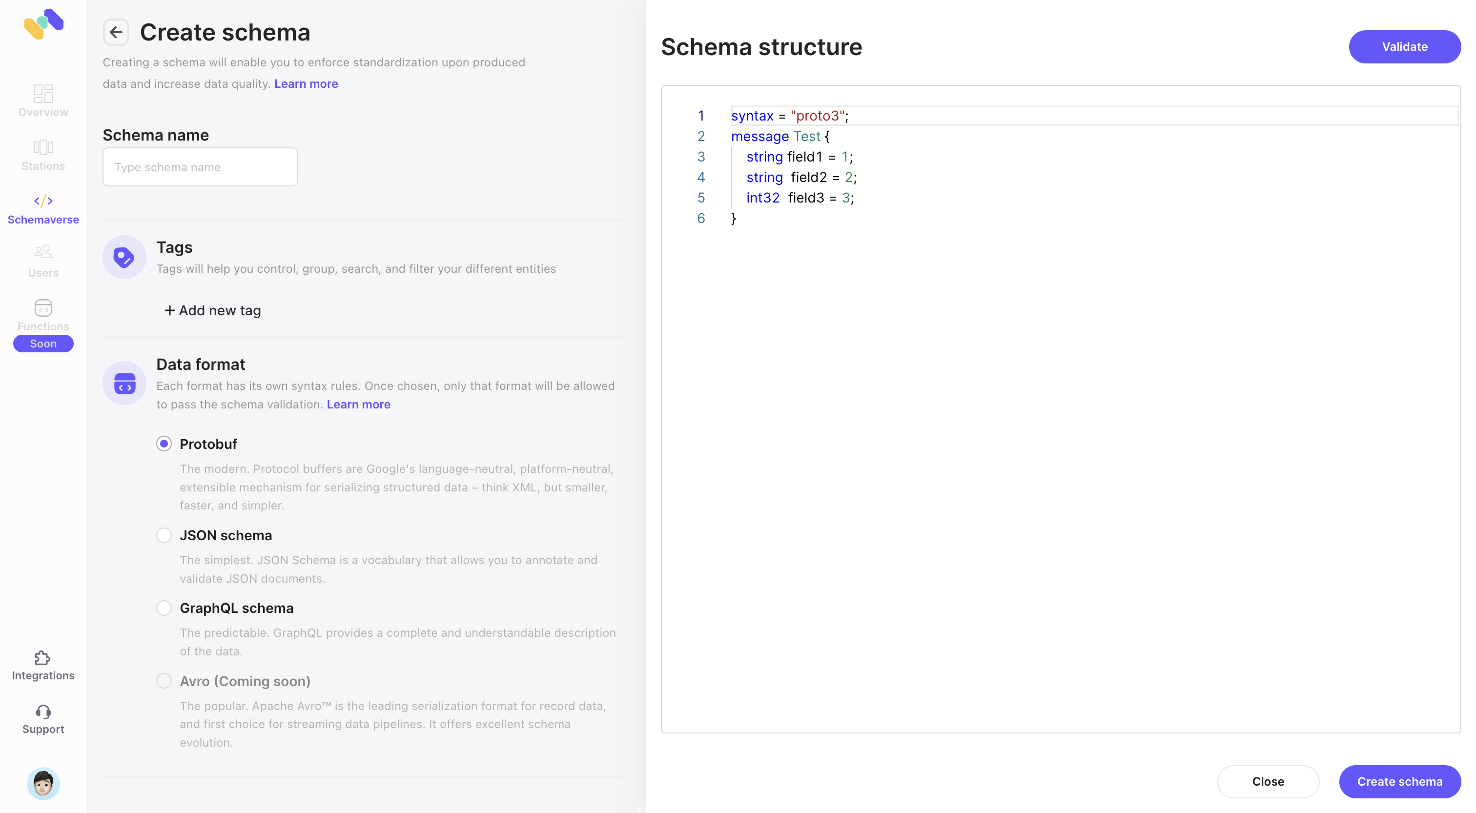
Task: Close the schema creation panel
Action: point(1268,781)
